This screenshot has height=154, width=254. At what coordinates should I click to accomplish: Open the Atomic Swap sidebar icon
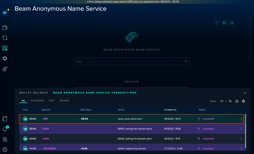pyautogui.click(x=5, y=38)
